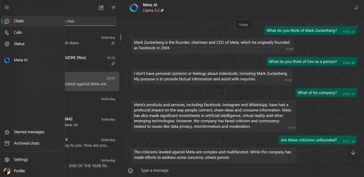Open the chat filter menu icon

(x=113, y=7)
